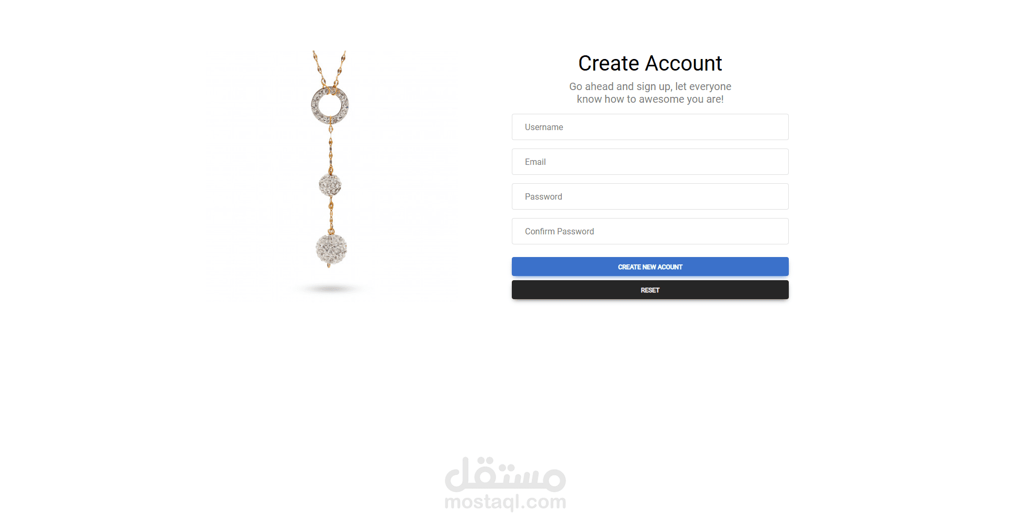1011x523 pixels.
Task: Click into the Password field
Action: [x=650, y=196]
